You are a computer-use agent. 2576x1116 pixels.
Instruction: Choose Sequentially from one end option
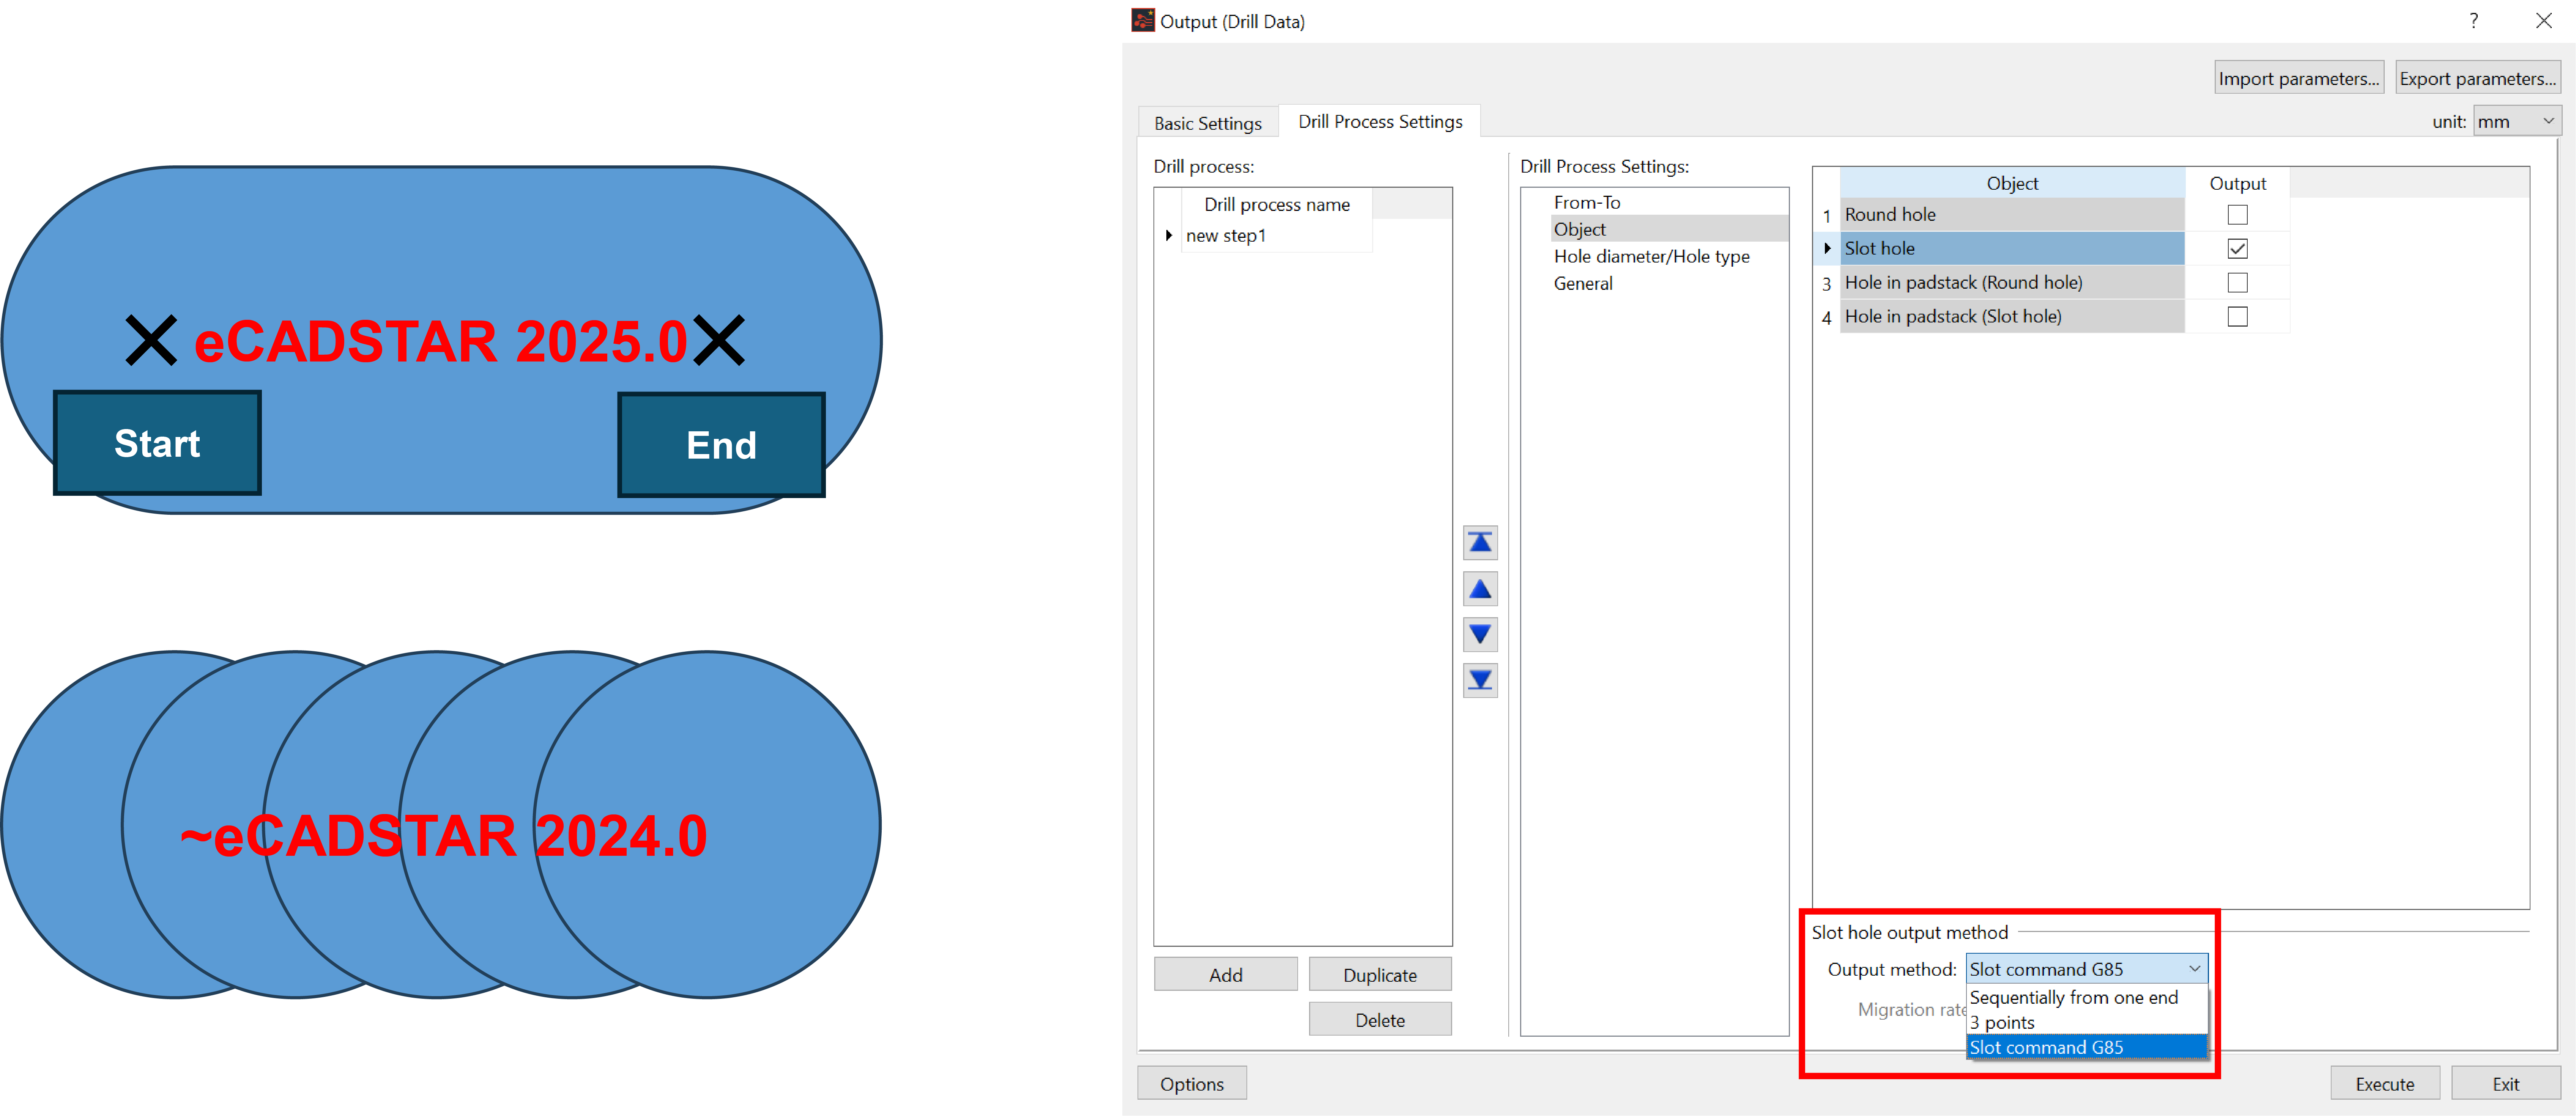point(2086,997)
